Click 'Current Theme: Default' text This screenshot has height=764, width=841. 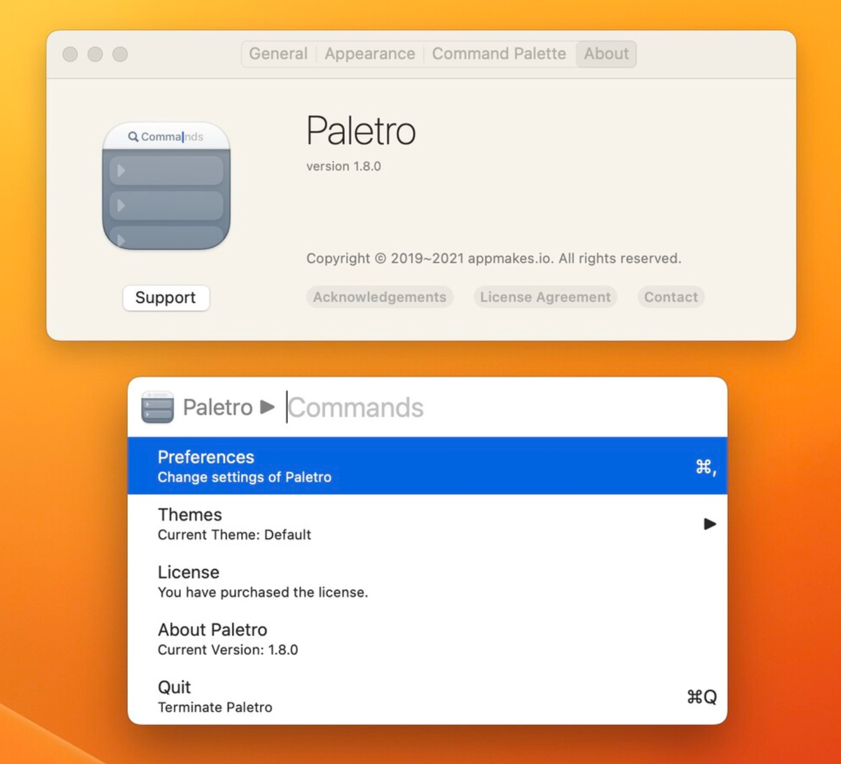tap(234, 535)
